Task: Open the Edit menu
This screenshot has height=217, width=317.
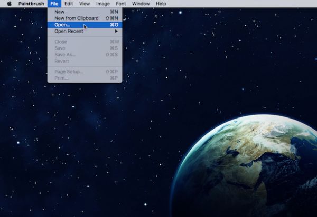Action: click(69, 4)
